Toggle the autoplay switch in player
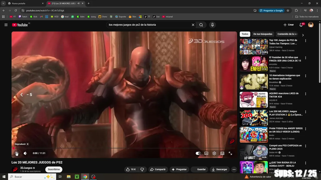 (x=198, y=153)
